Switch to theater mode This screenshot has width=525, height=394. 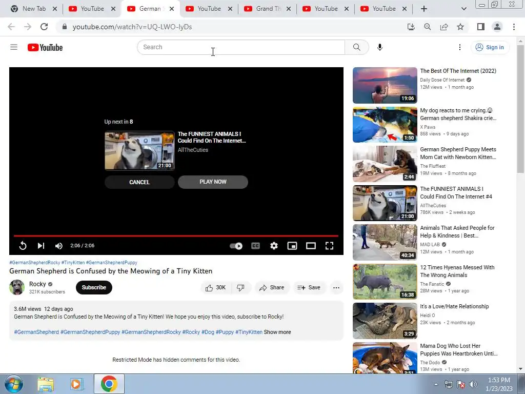(x=311, y=246)
